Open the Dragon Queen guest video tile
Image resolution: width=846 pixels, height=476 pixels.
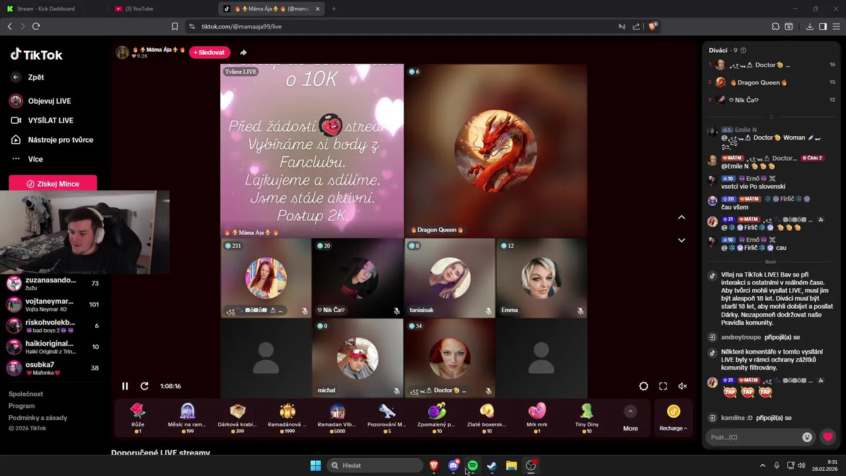click(x=496, y=151)
